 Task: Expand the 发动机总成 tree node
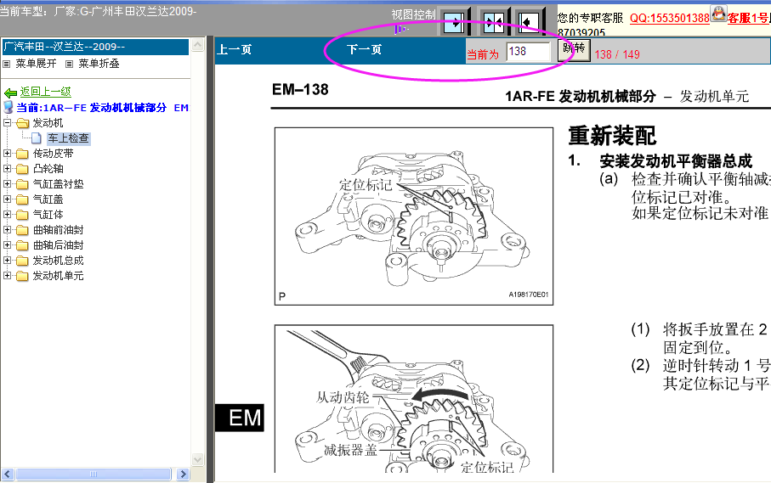coord(7,260)
